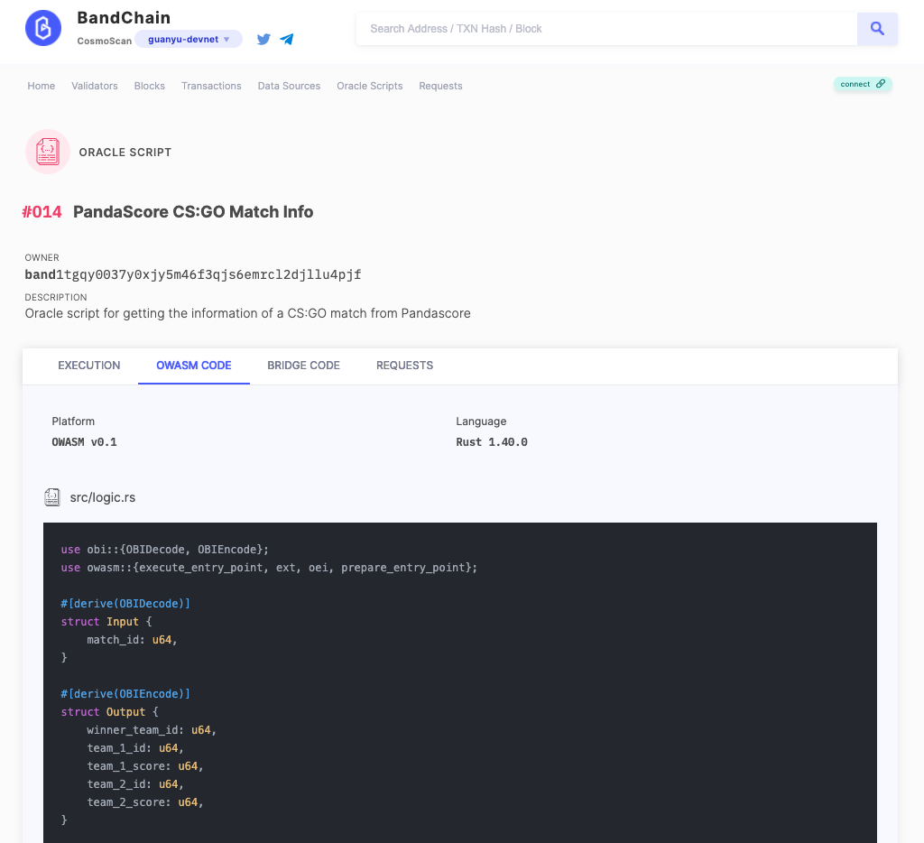Click the ORACLE SCRIPT heading

coord(125,153)
